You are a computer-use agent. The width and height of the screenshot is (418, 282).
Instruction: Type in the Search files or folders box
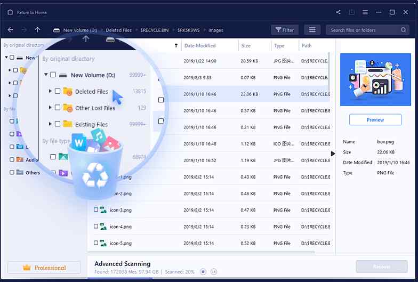click(363, 30)
